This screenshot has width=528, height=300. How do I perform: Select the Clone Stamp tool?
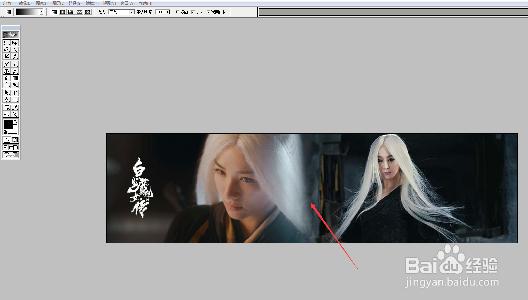[6, 71]
